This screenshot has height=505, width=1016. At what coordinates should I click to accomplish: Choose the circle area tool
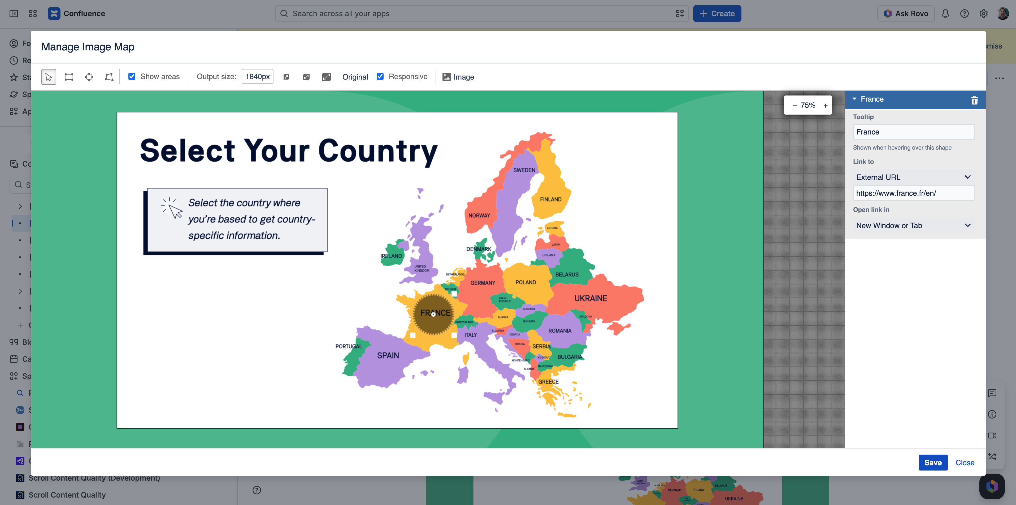tap(89, 77)
